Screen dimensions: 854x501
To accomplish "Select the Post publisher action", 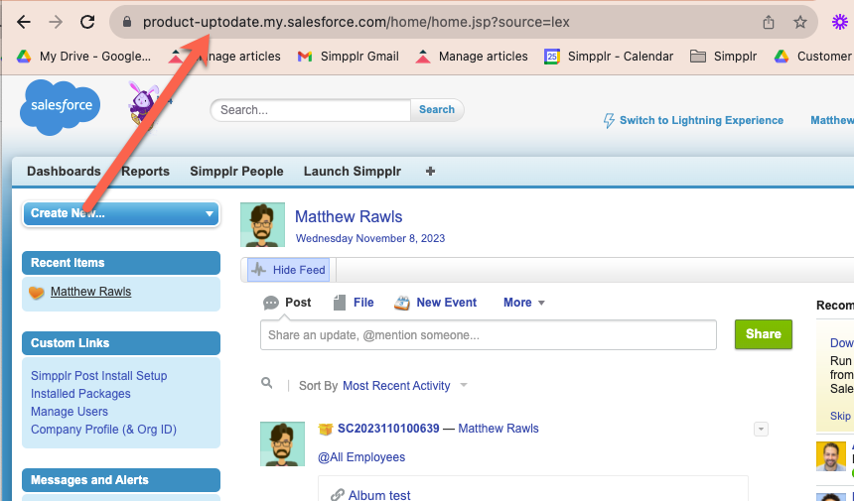I will (x=287, y=303).
